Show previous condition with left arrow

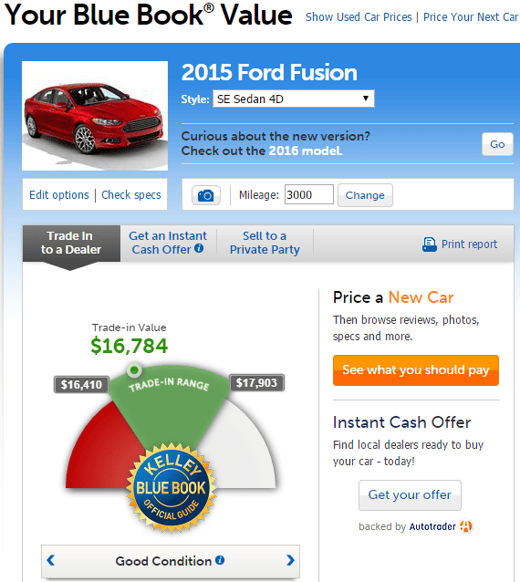[51, 560]
